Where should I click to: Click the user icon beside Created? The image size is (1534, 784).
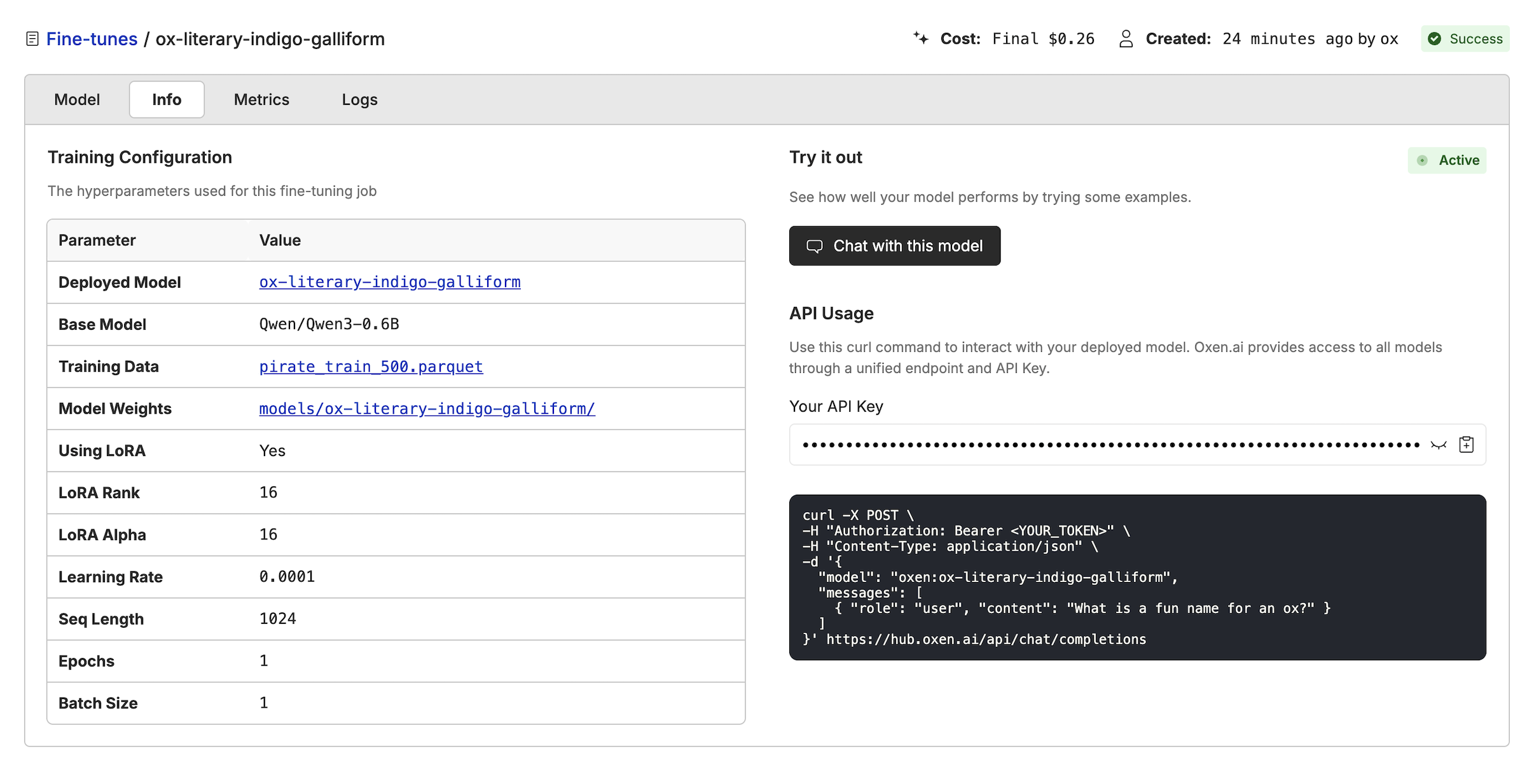(x=1126, y=39)
